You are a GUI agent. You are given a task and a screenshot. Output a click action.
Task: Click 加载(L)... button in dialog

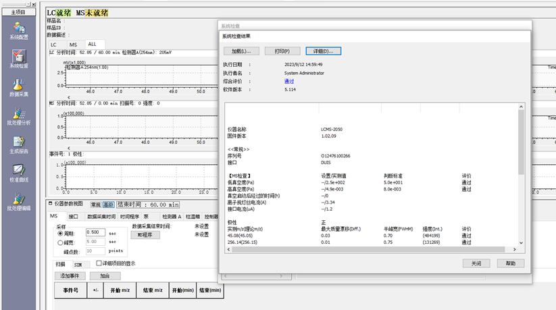click(x=241, y=51)
